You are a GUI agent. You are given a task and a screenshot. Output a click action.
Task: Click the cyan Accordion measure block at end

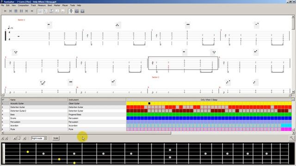pos(286,125)
